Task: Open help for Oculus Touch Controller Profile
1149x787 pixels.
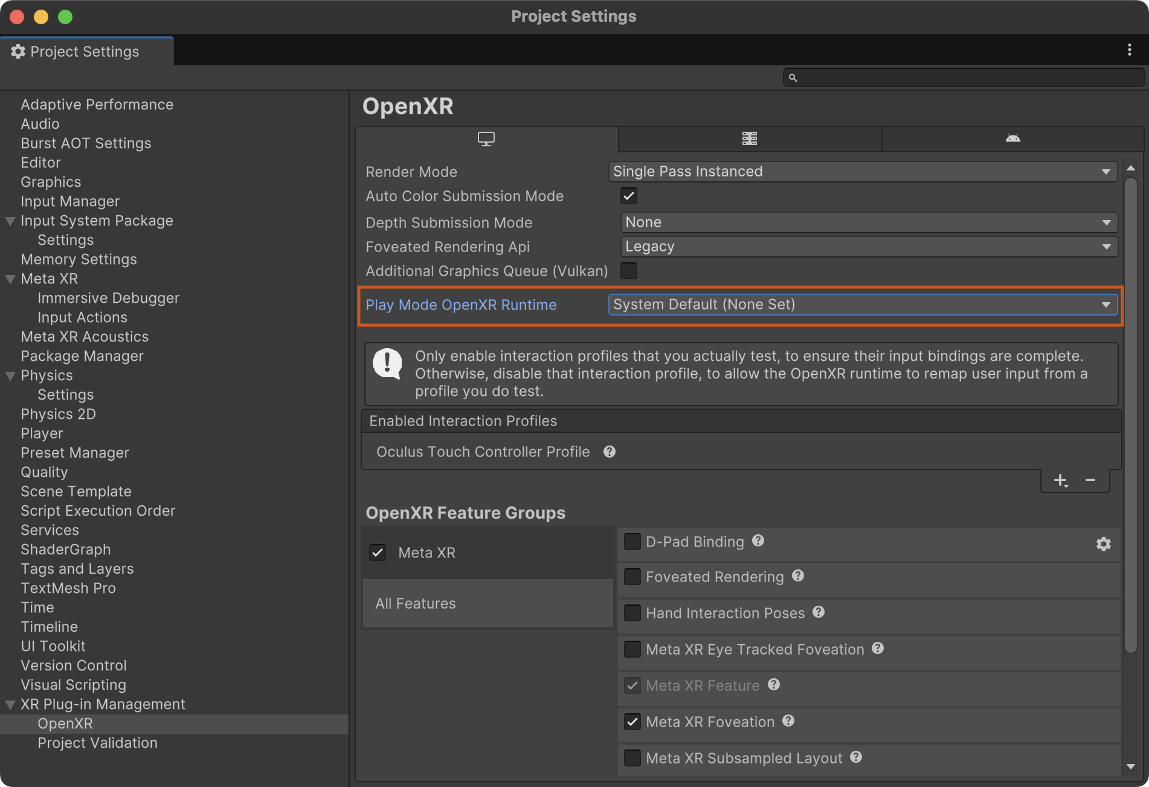Action: click(610, 452)
